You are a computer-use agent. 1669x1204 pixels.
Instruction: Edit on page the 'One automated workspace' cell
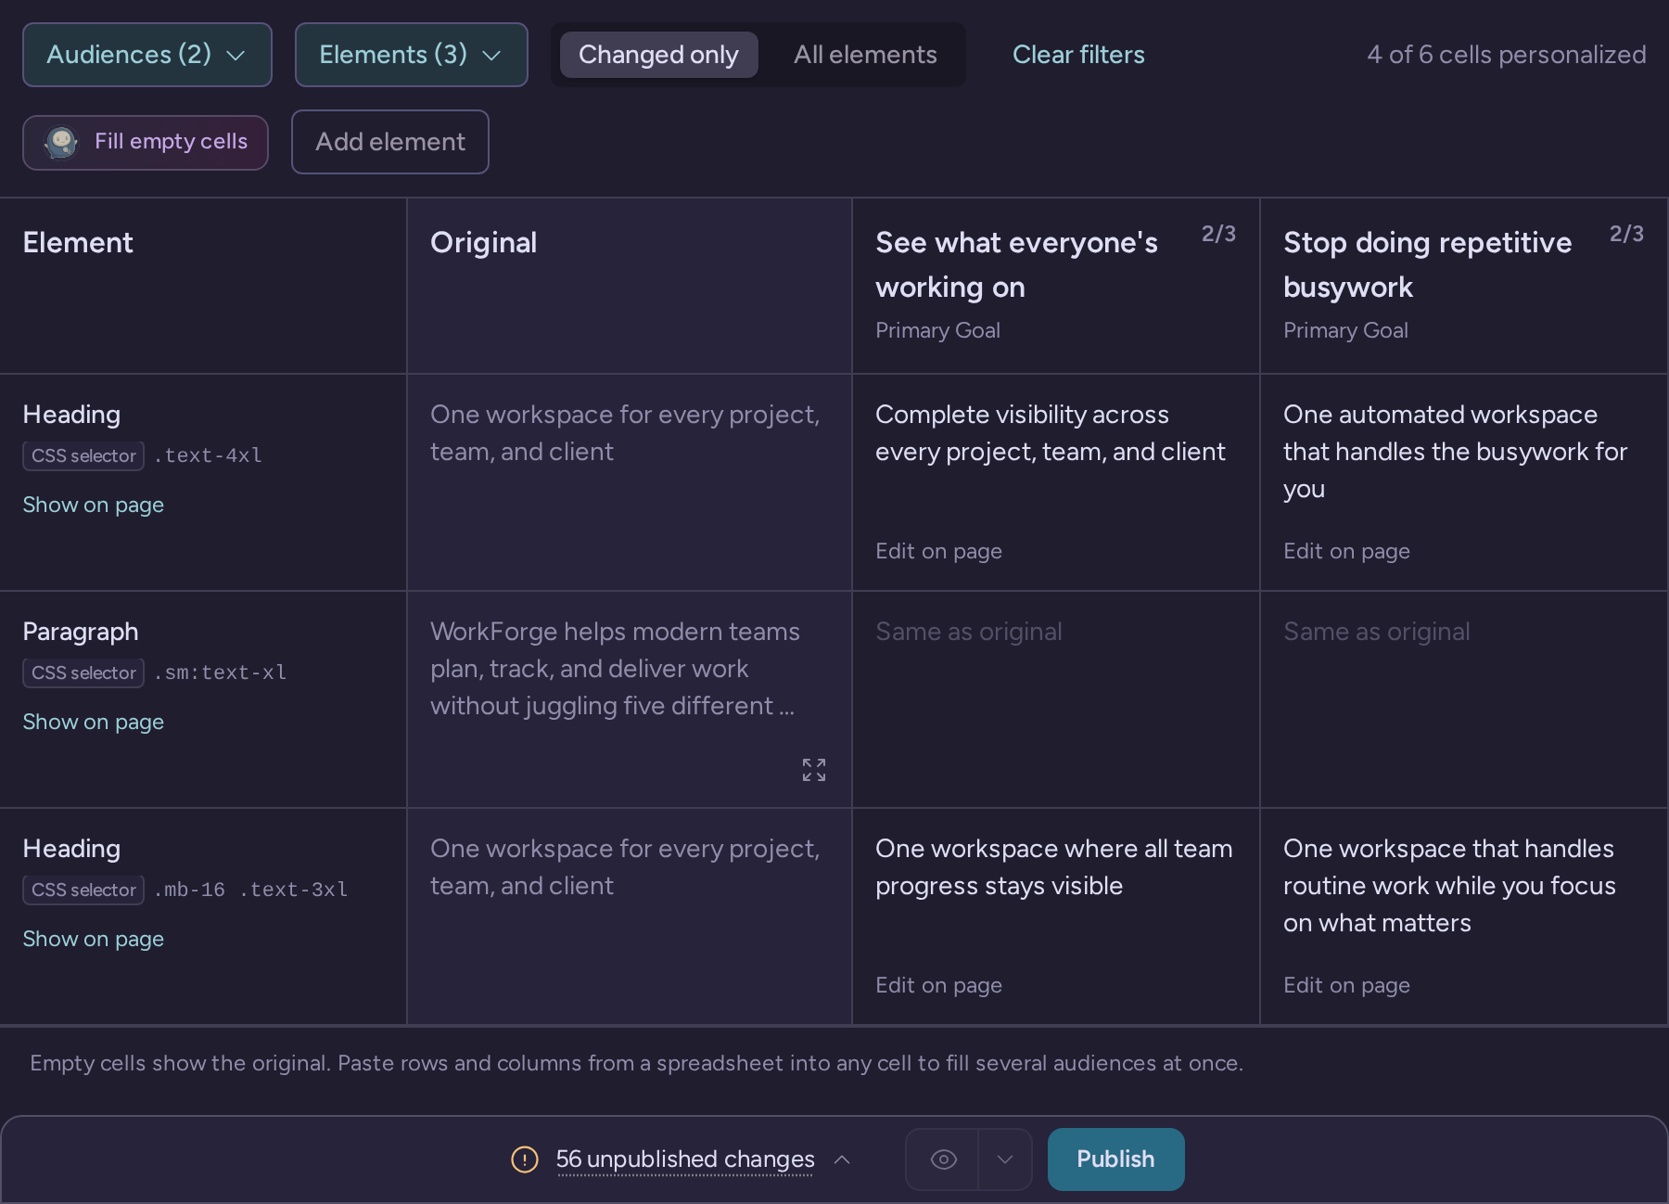coord(1346,551)
